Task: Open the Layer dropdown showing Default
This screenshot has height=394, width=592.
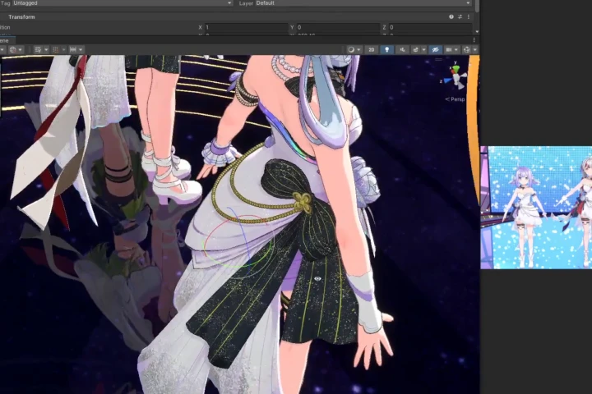Action: [x=363, y=3]
